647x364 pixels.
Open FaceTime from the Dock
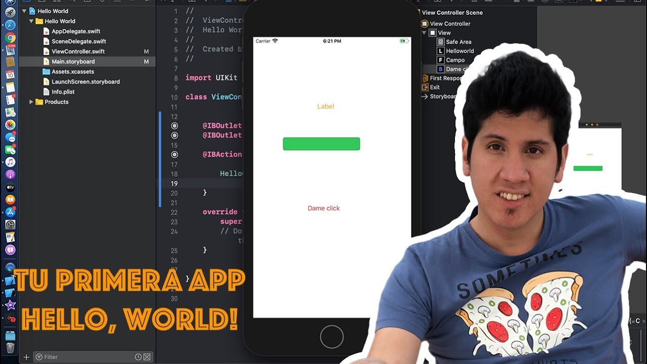[10, 150]
